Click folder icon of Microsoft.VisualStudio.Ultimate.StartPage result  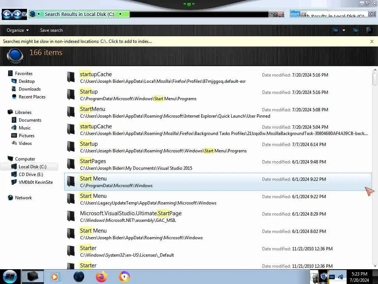(71, 216)
